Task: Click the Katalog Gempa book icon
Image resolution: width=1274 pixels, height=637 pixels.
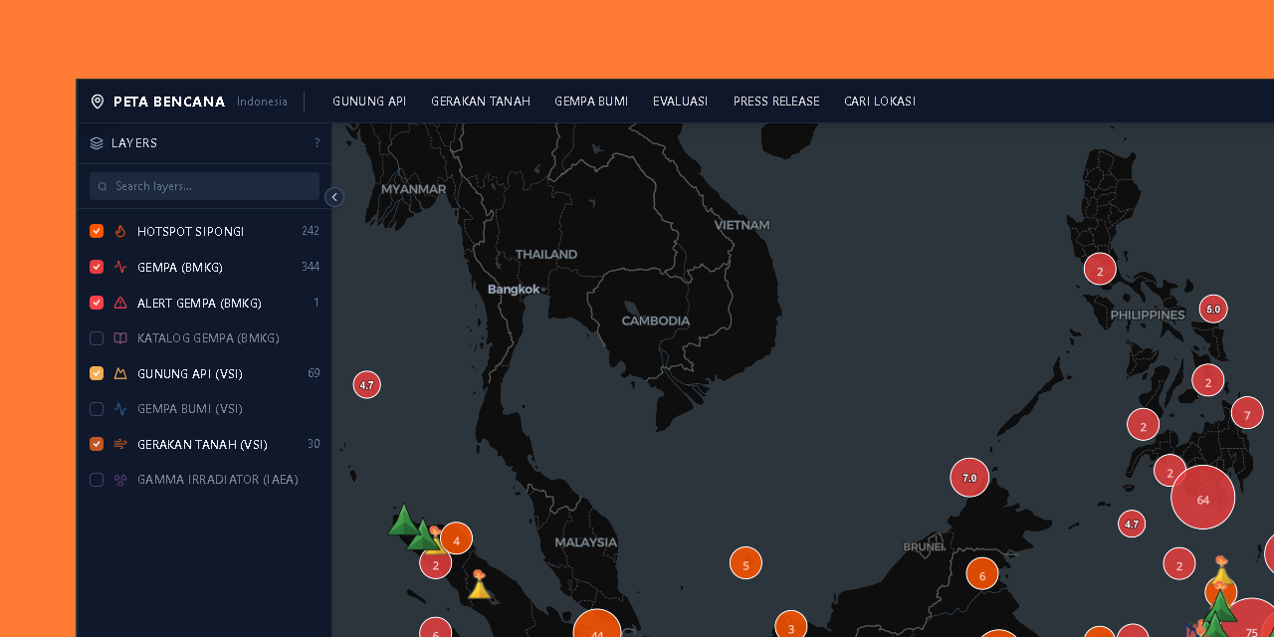Action: [x=120, y=338]
